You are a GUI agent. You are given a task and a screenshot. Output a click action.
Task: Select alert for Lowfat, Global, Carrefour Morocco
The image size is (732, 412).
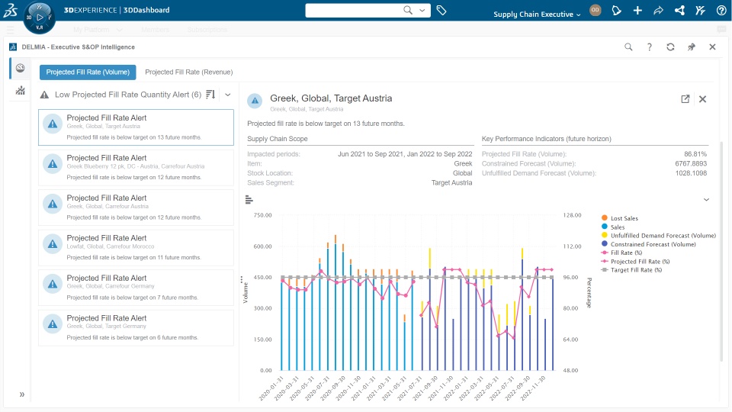[x=136, y=247]
